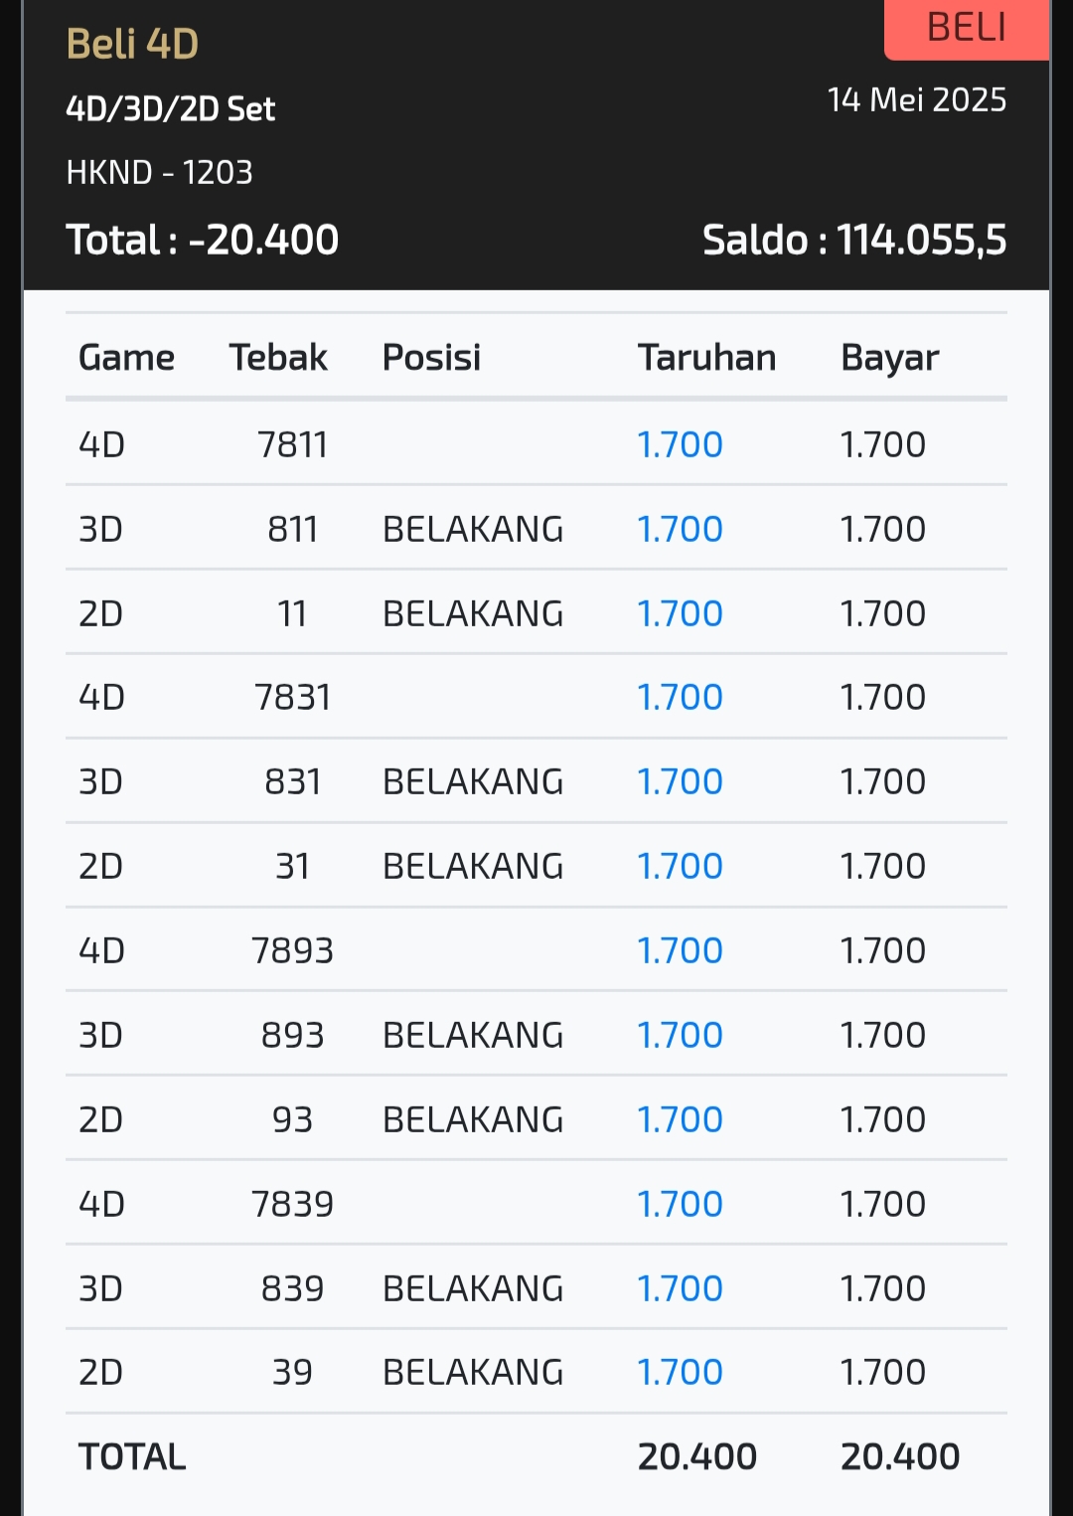The image size is (1073, 1516).
Task: Click the Taruhan value for 7831
Action: point(680,697)
